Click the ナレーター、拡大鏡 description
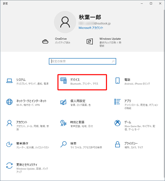This screenshot has height=181, width=165. [33, 147]
